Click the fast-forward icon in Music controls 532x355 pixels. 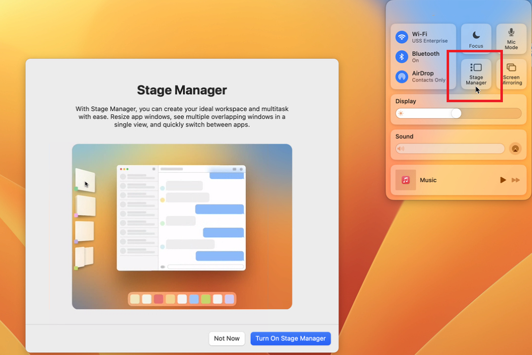pos(516,180)
